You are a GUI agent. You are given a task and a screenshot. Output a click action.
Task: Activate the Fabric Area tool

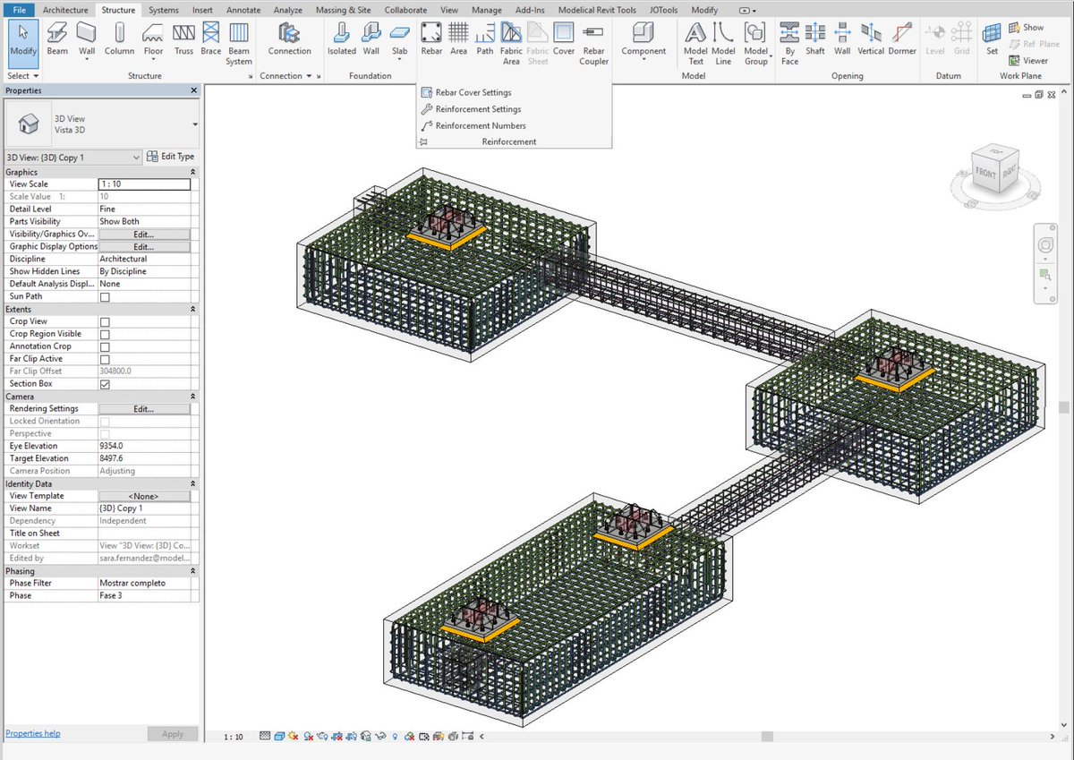[x=511, y=43]
